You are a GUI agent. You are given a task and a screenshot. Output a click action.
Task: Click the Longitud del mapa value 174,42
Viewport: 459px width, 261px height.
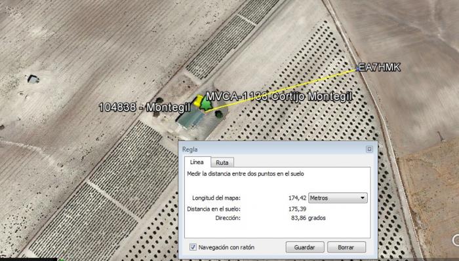point(297,198)
